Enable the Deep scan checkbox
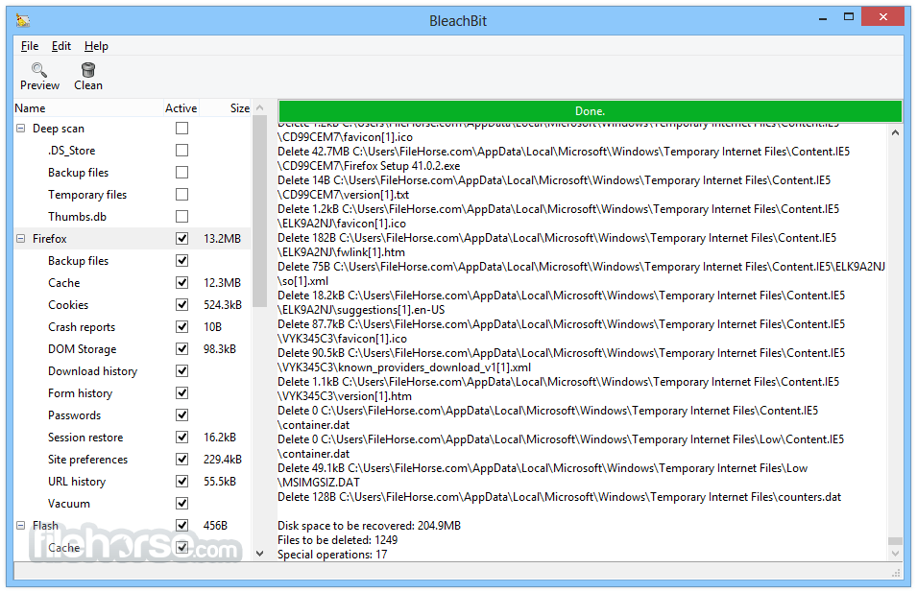Image resolution: width=917 pixels, height=592 pixels. [181, 128]
